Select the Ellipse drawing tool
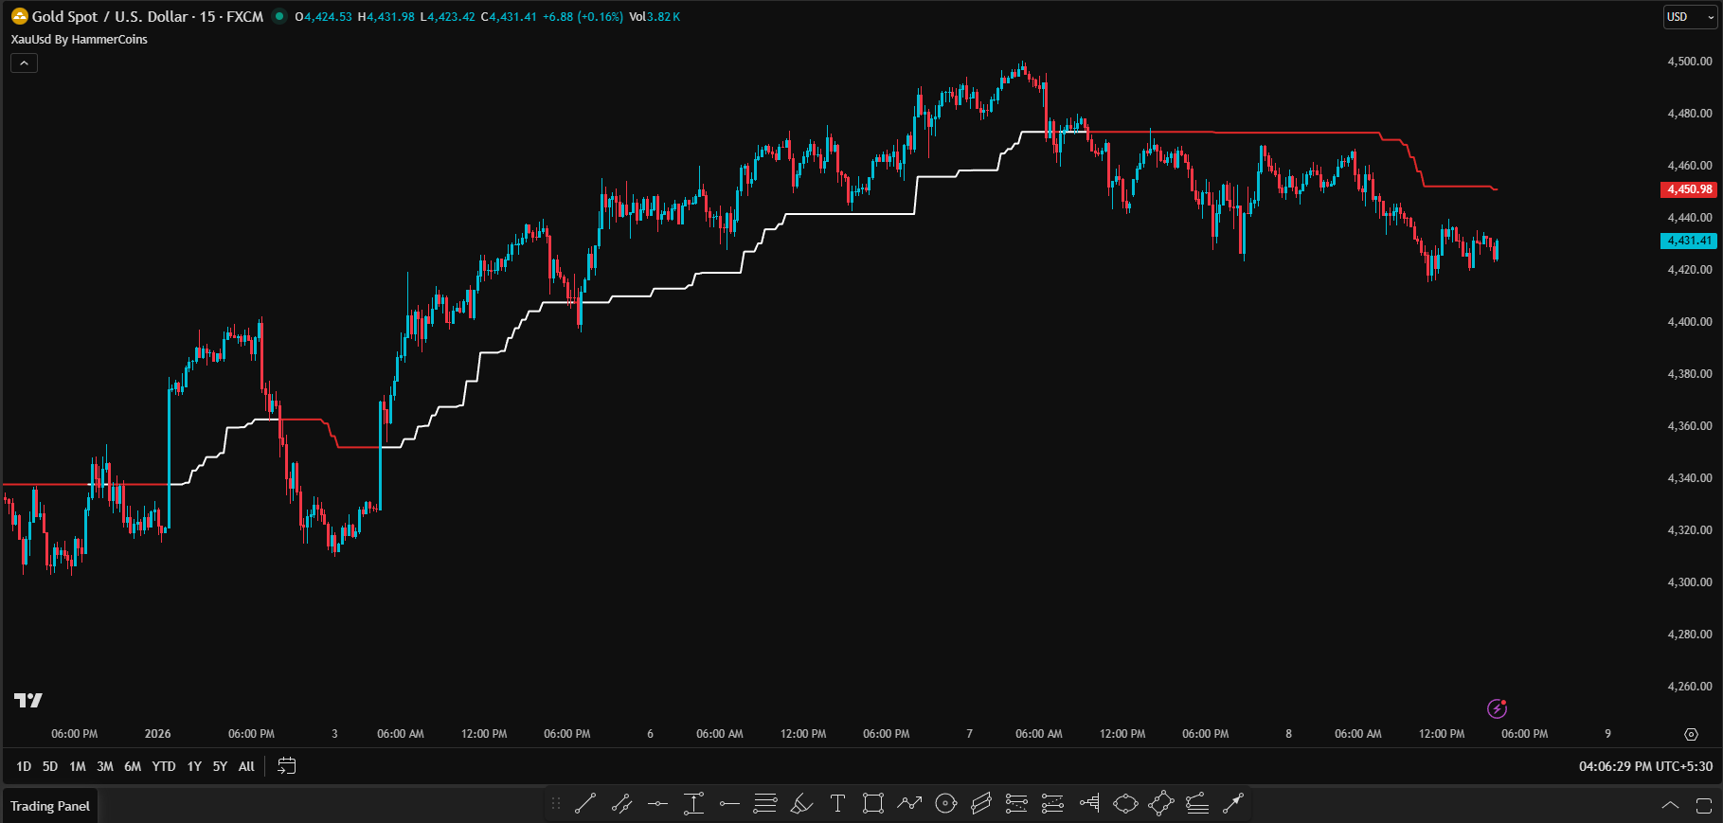The width and height of the screenshot is (1723, 823). pyautogui.click(x=1125, y=804)
